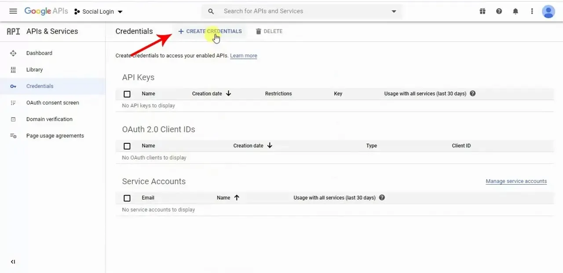Click the Restrictions column header

278,94
